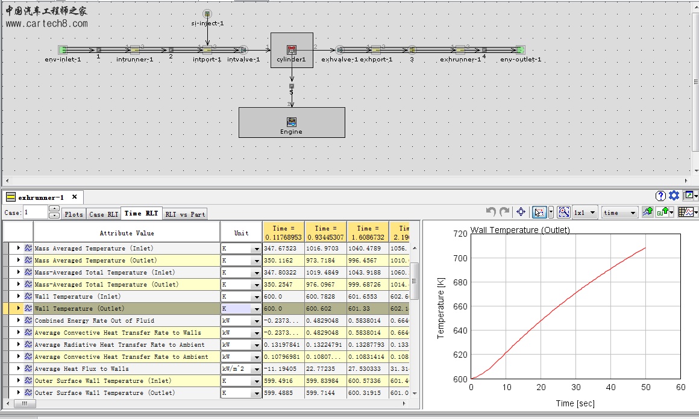Select the pan/move plot tool
The image size is (699, 419).
(521, 212)
